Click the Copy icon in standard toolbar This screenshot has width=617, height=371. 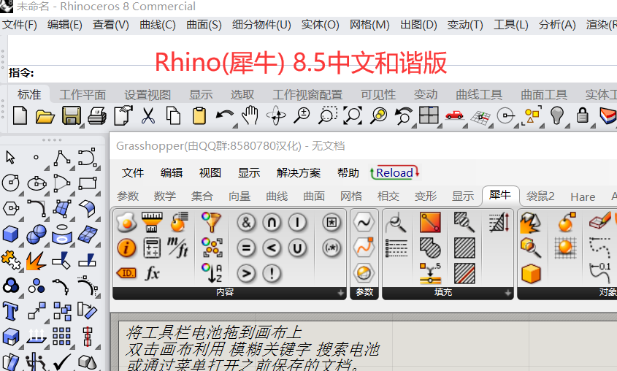173,116
